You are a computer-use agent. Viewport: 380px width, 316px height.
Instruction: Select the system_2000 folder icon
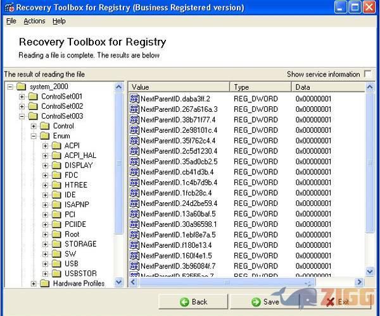21,87
